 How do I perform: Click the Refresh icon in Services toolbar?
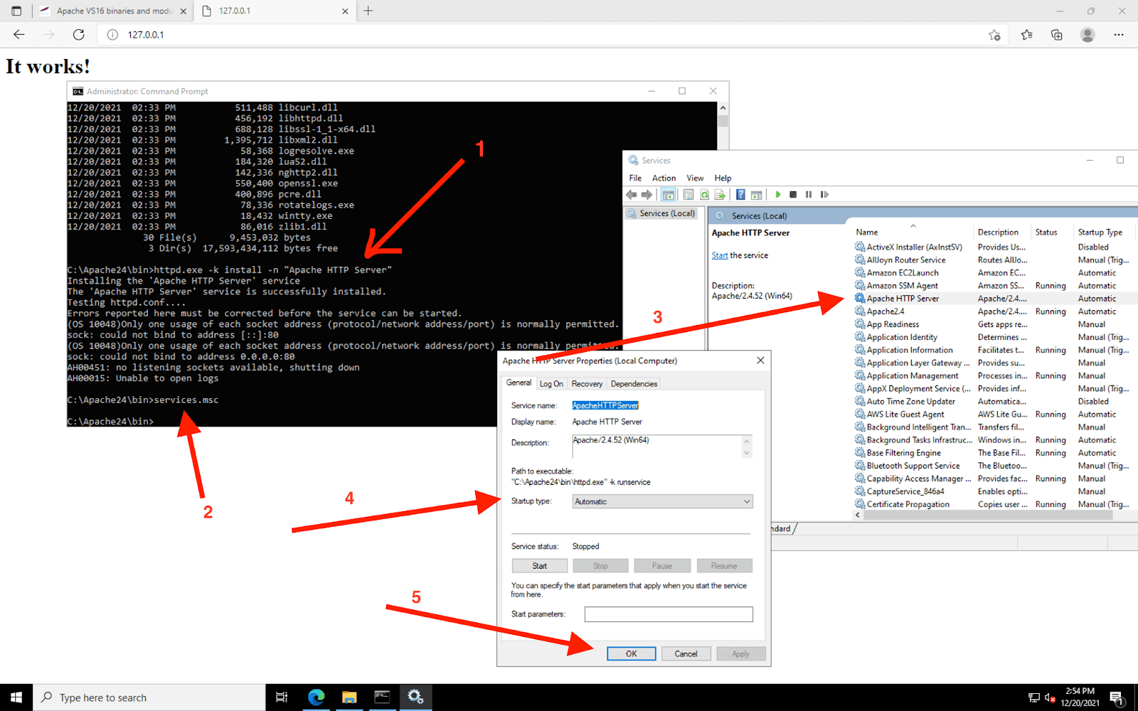click(704, 194)
